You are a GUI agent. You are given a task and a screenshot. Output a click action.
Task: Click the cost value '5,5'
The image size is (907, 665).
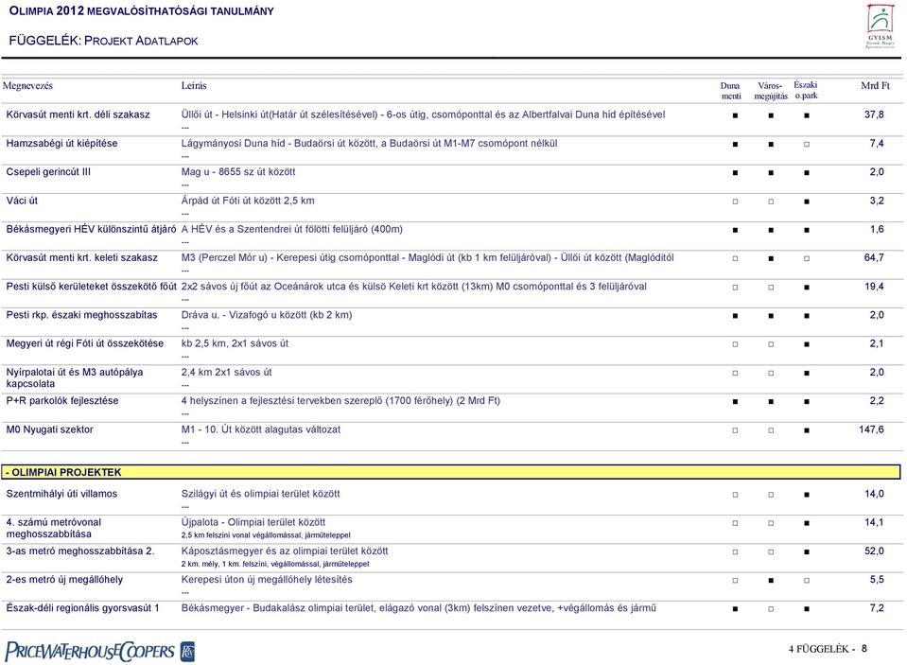[x=877, y=579]
